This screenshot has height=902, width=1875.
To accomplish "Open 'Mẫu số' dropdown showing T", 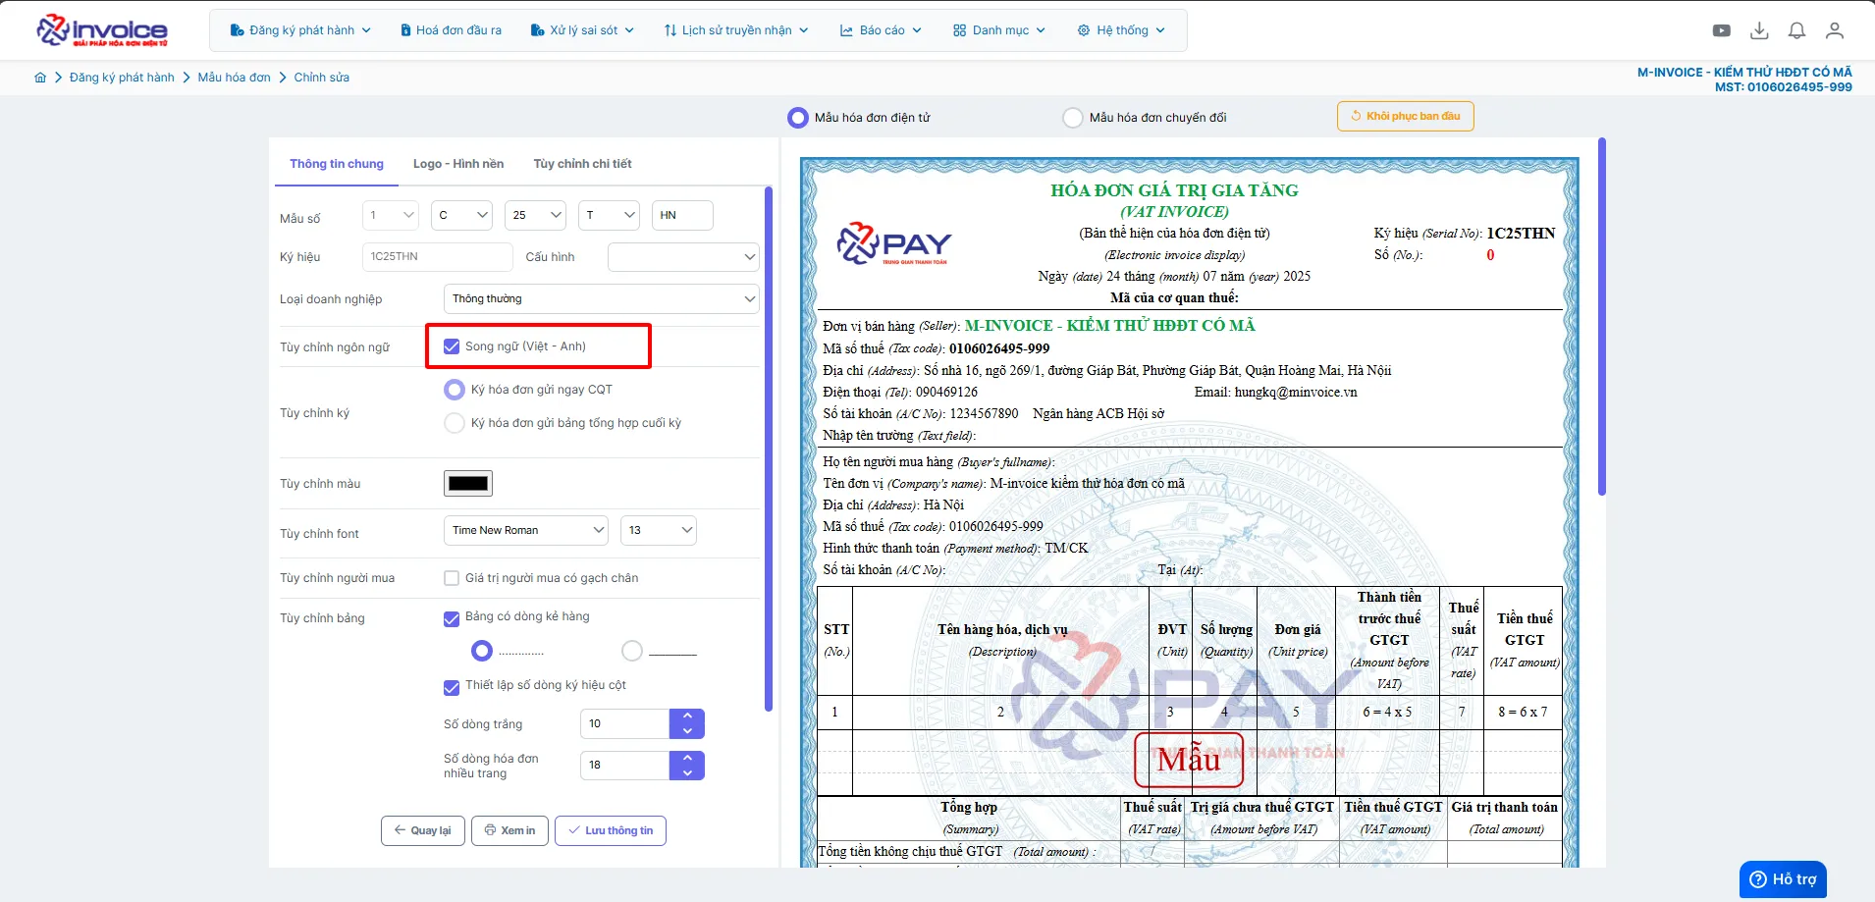I will coord(610,215).
